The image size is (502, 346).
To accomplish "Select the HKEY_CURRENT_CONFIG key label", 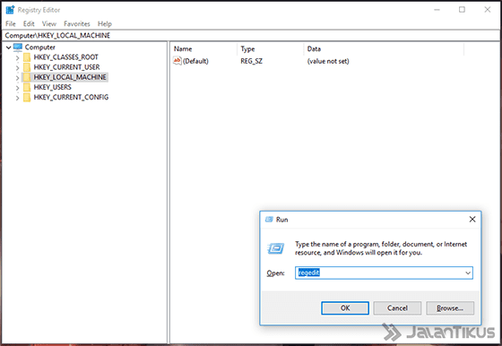I will click(71, 97).
